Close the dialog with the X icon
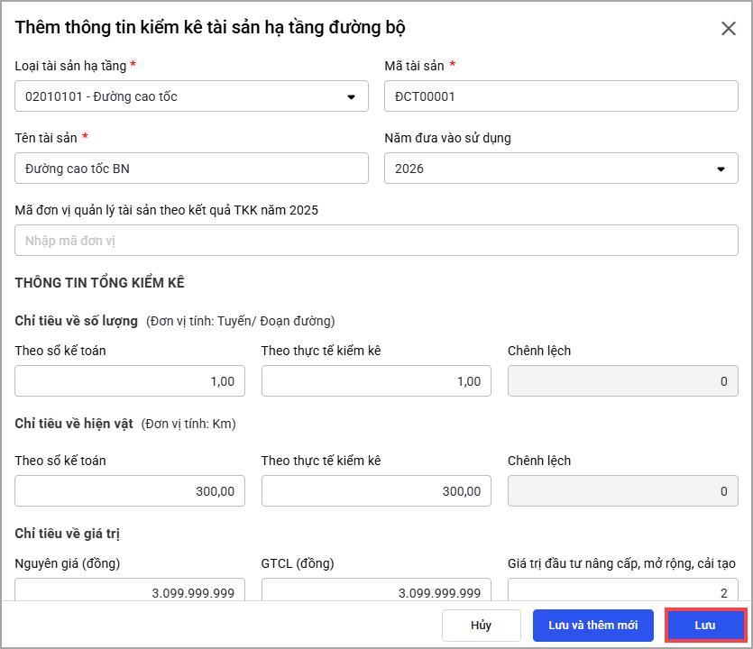 coord(729,28)
